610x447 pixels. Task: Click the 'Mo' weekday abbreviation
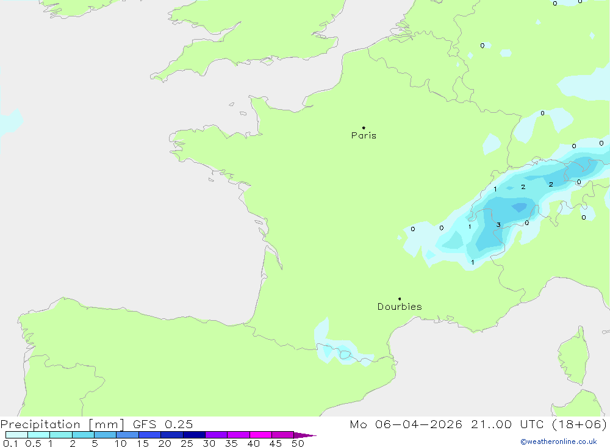[358, 424]
